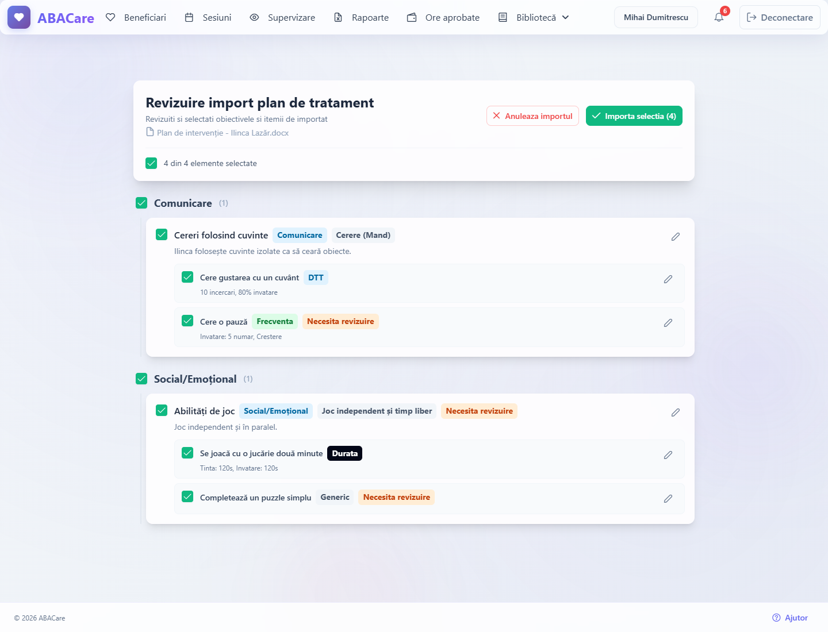Image resolution: width=828 pixels, height=632 pixels.
Task: Toggle the select-all elements checkbox
Action: point(151,163)
